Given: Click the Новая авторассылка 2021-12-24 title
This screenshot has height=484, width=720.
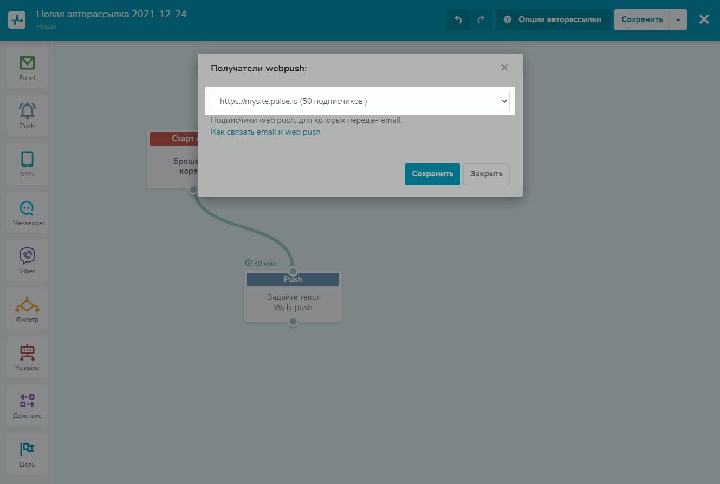Looking at the screenshot, I should click(111, 14).
